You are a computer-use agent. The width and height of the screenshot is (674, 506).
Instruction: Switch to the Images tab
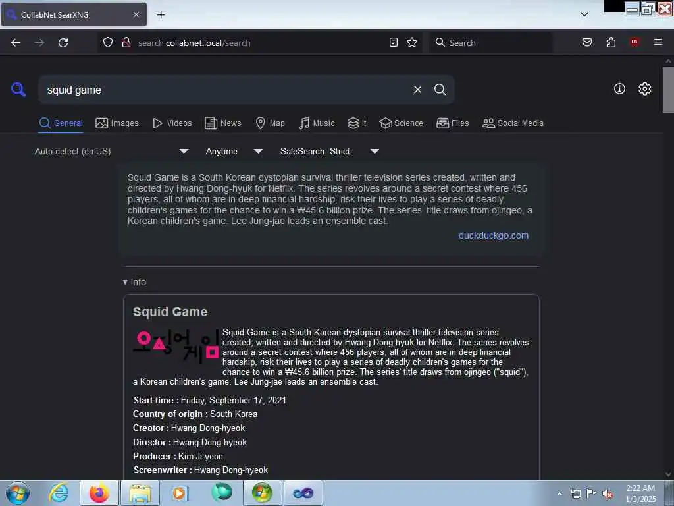[117, 123]
